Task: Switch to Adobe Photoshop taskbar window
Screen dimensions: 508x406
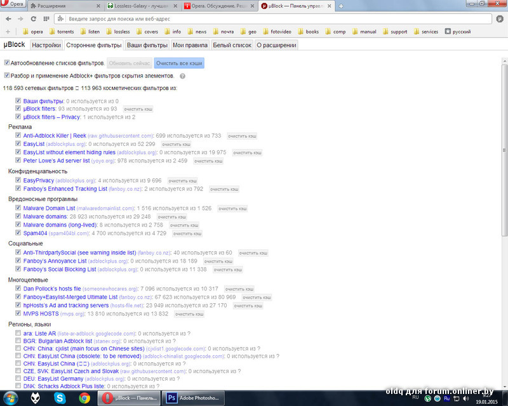Action: (193, 398)
